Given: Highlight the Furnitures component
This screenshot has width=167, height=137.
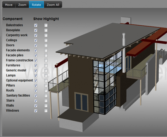Looking at the screenshot, I should click(46, 65).
